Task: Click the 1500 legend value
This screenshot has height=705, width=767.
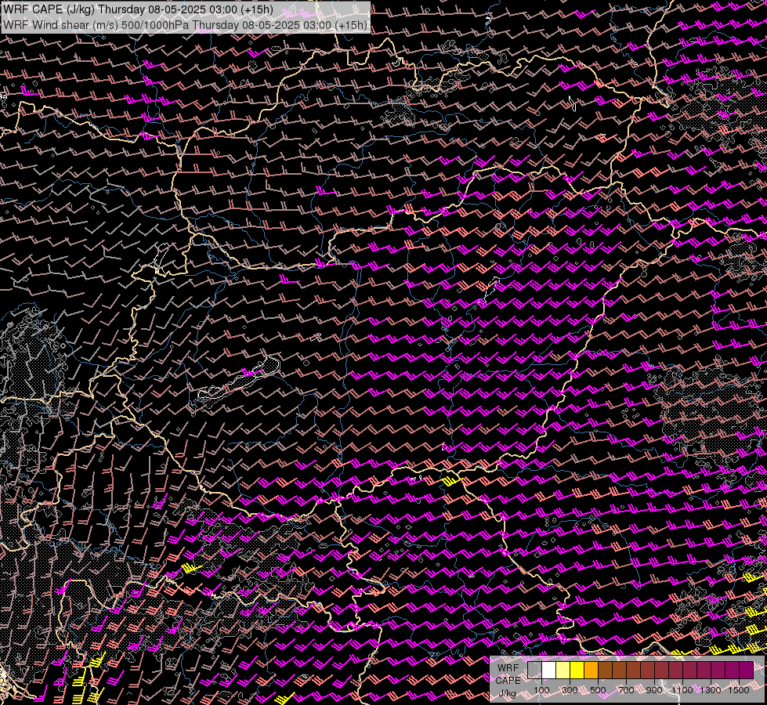Action: [739, 690]
